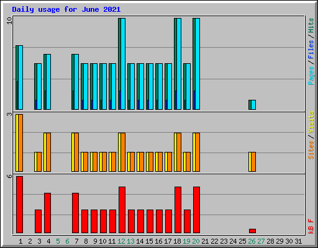
Task: Select day label 1 on the x-axis
Action: click(20, 241)
